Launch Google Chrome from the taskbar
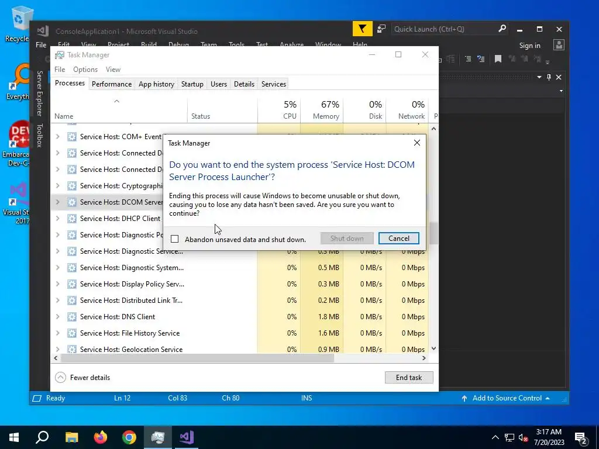 coord(129,437)
